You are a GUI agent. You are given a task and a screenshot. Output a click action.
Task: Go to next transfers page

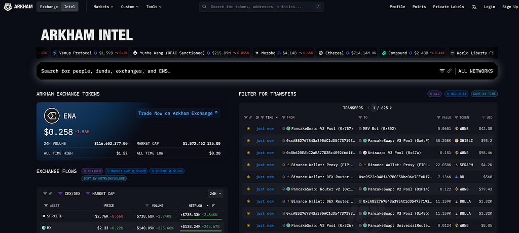click(391, 108)
